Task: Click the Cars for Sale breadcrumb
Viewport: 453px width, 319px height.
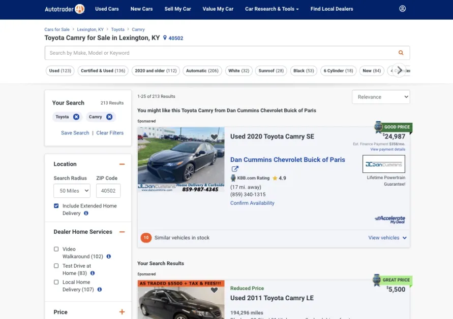Action: tap(57, 29)
